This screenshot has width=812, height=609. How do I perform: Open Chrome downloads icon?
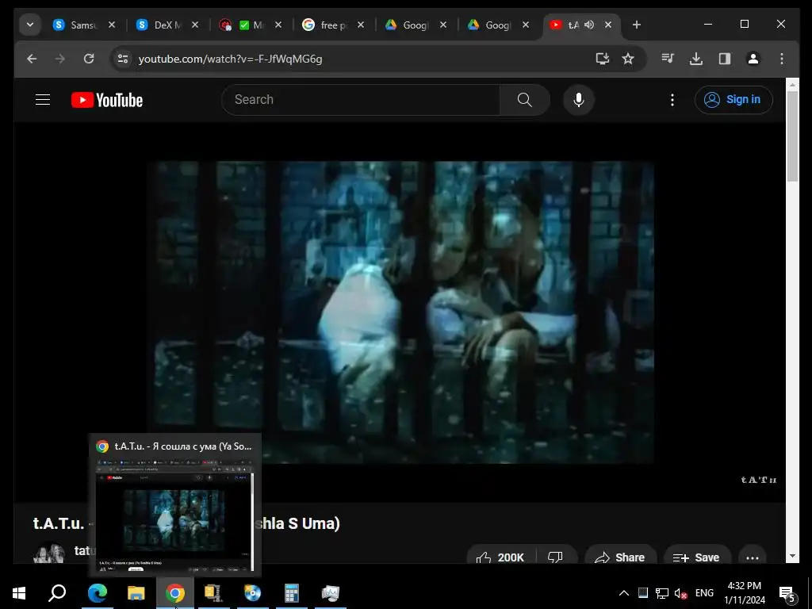click(x=696, y=59)
